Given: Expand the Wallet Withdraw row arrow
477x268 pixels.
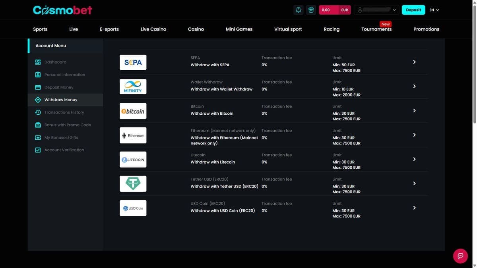Looking at the screenshot, I should 414,86.
